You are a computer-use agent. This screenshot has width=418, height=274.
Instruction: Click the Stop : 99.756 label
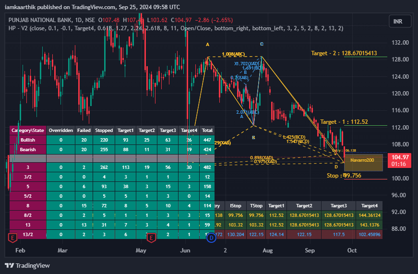(x=344, y=176)
